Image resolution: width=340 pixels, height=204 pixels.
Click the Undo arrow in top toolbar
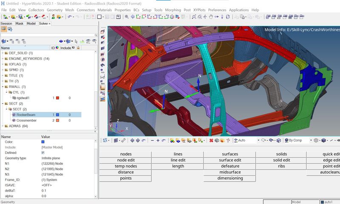(x=70, y=17)
